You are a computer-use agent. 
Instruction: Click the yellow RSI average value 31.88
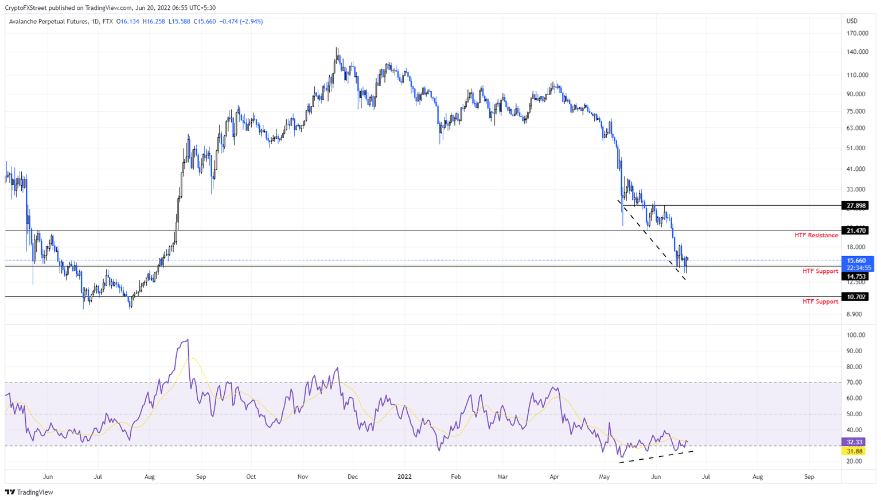click(853, 451)
